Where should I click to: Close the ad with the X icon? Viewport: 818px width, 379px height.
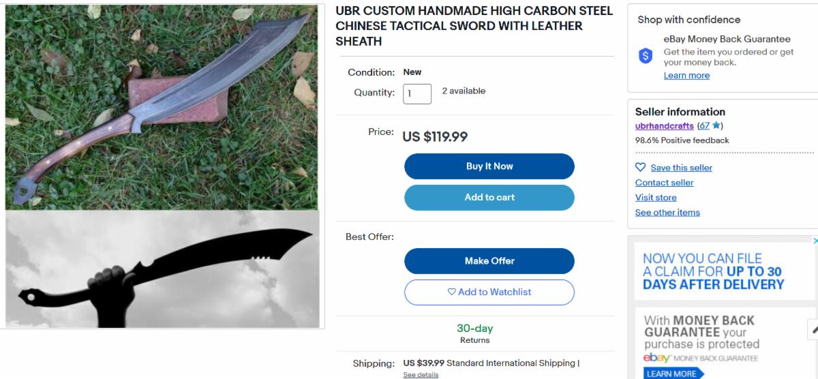(x=815, y=241)
